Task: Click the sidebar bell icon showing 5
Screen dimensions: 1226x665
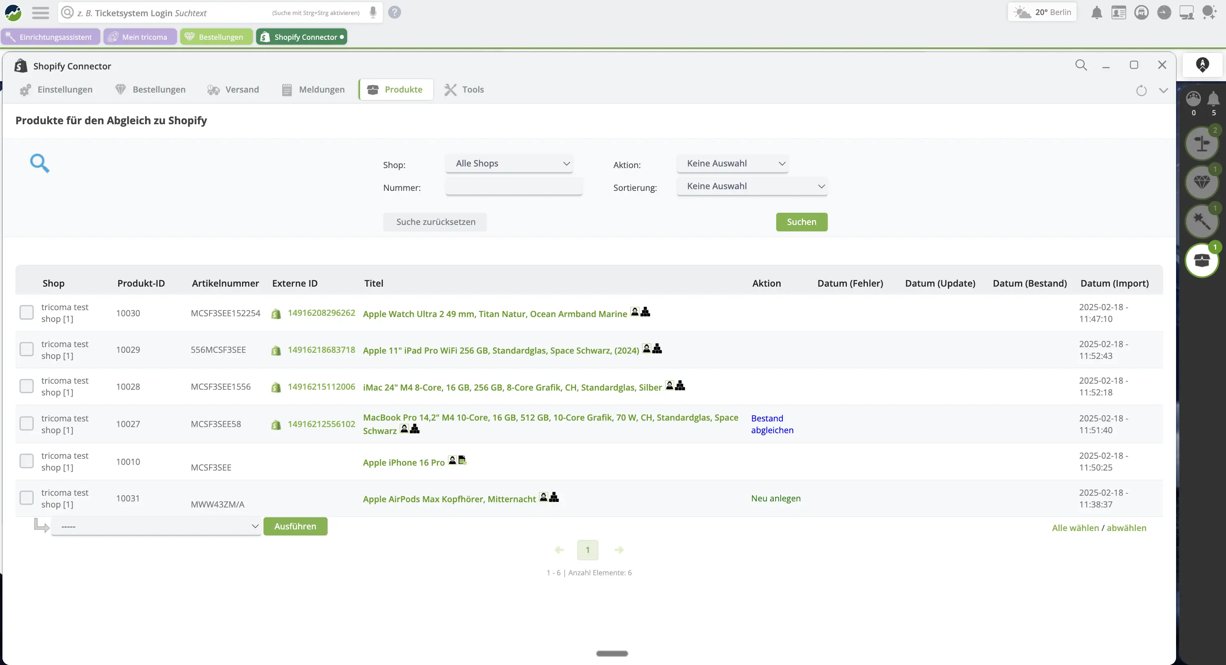Action: click(1213, 99)
